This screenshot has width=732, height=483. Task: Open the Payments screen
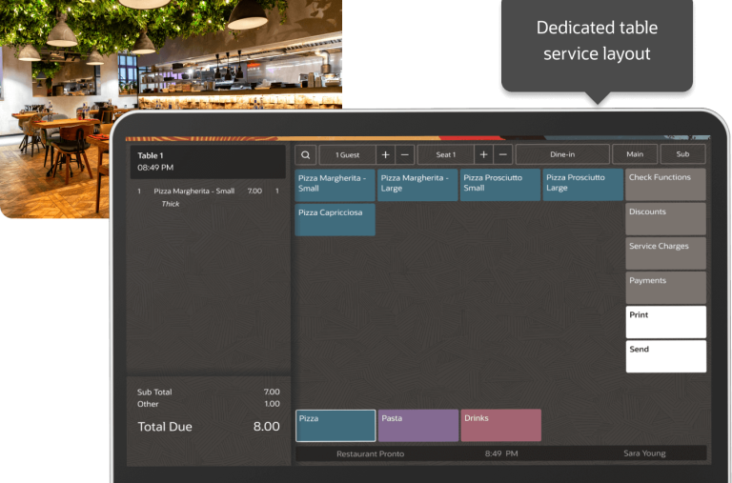point(665,288)
